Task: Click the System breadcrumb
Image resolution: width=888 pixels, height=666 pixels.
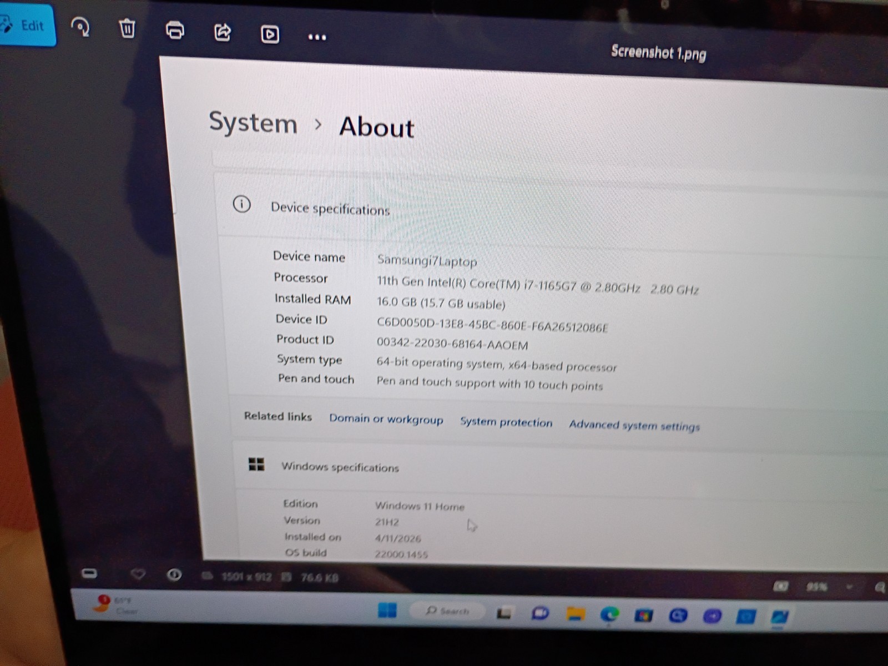Action: [x=253, y=122]
